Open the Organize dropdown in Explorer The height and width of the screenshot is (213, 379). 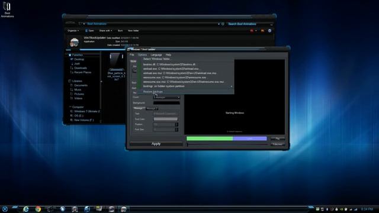(x=73, y=31)
